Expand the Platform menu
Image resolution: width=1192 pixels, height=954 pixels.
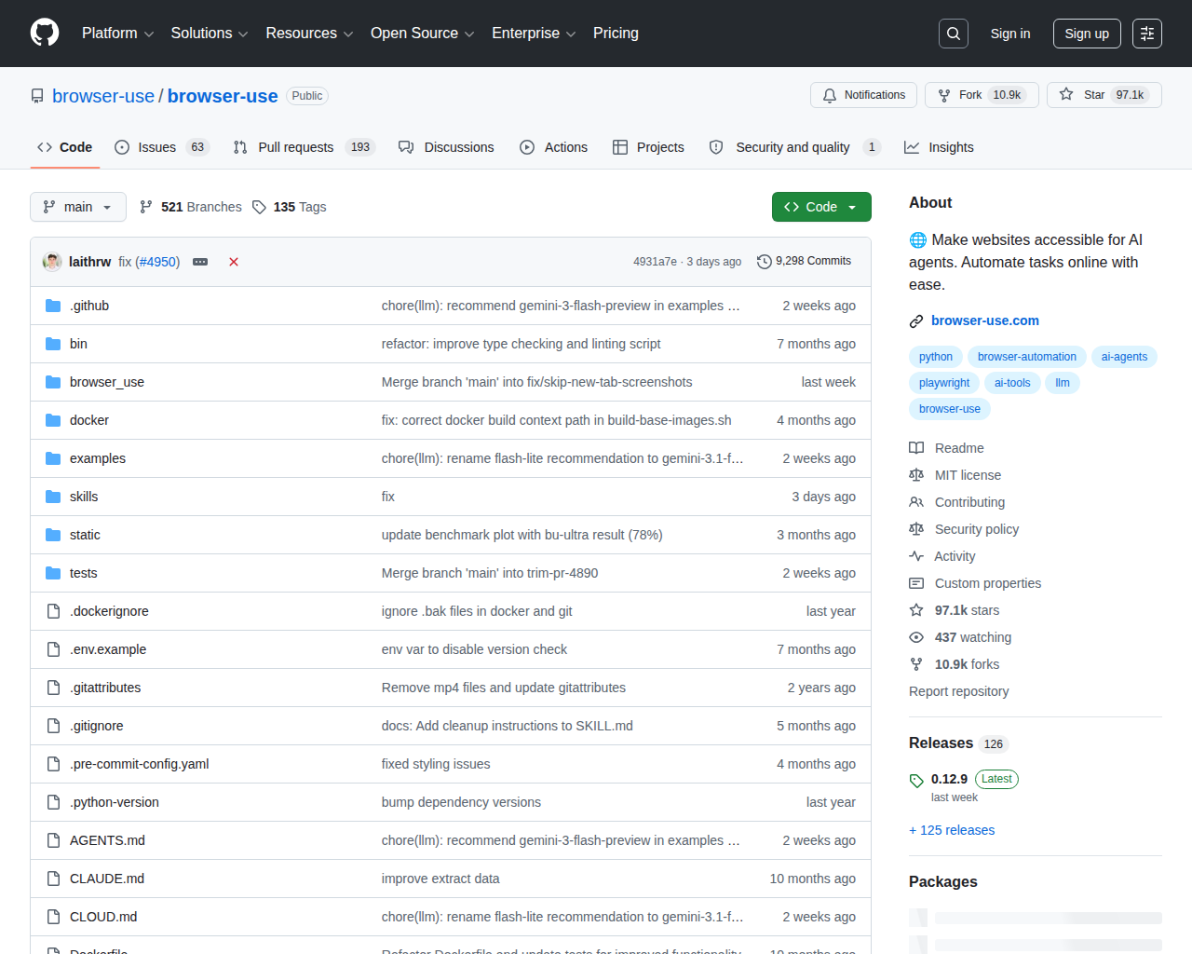(117, 34)
